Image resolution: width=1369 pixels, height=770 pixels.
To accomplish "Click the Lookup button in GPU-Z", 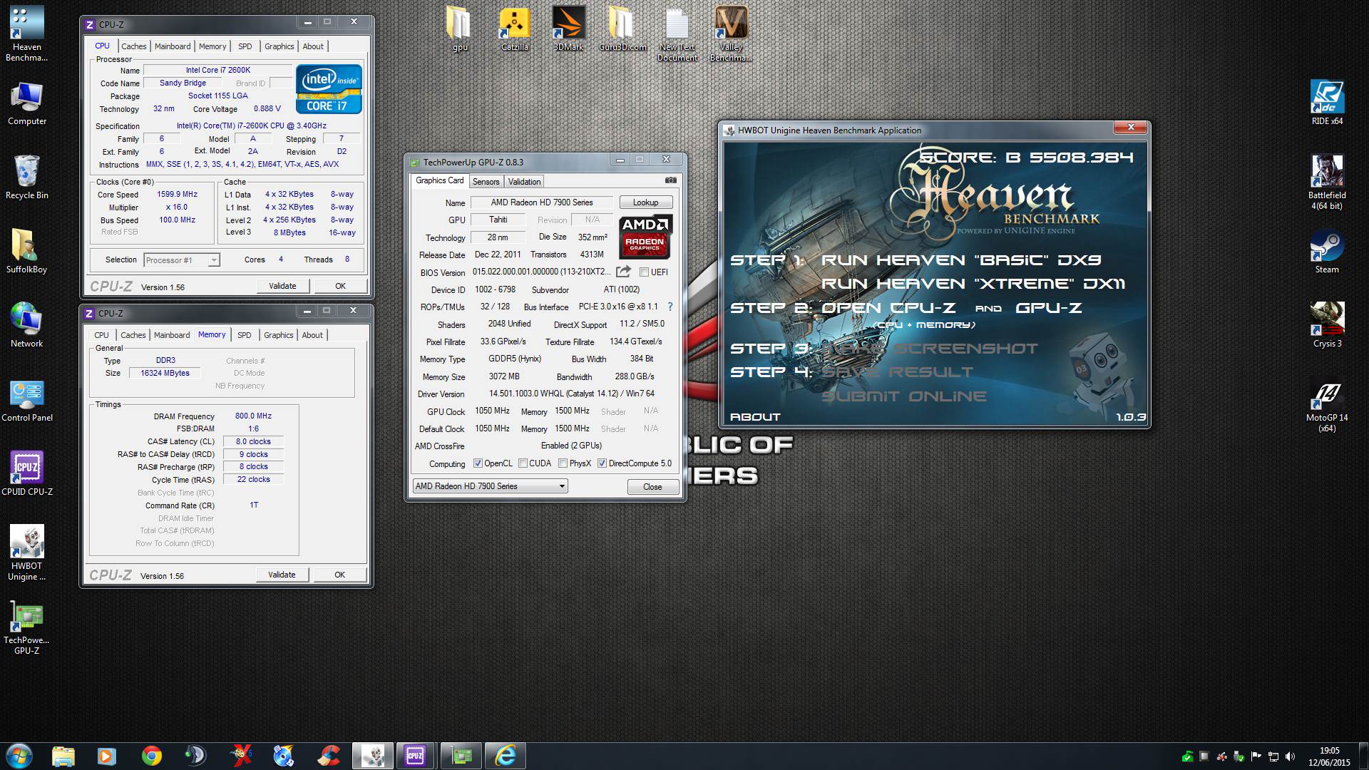I will pos(645,202).
